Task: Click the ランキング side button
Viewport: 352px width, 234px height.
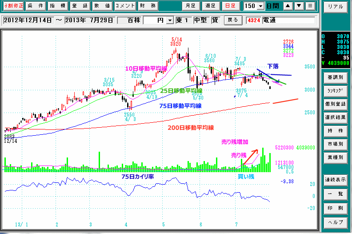Action: 336,91
